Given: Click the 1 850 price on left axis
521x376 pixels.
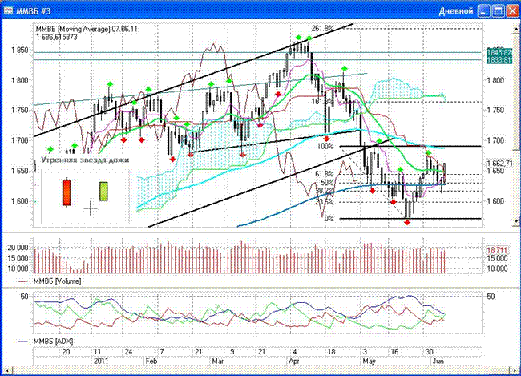Looking at the screenshot, I should click(19, 51).
